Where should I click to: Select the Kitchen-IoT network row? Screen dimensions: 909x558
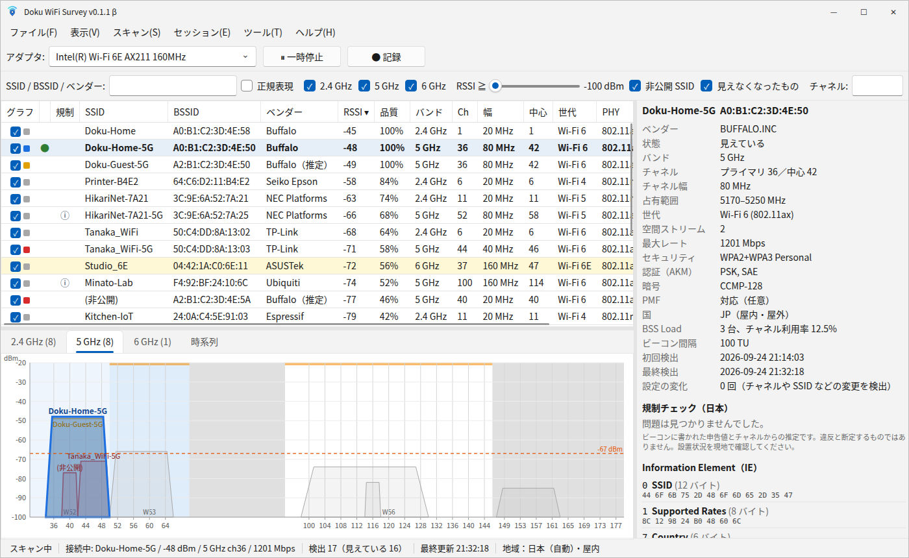[318, 317]
